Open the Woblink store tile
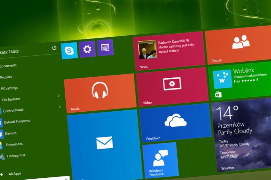 [240, 81]
